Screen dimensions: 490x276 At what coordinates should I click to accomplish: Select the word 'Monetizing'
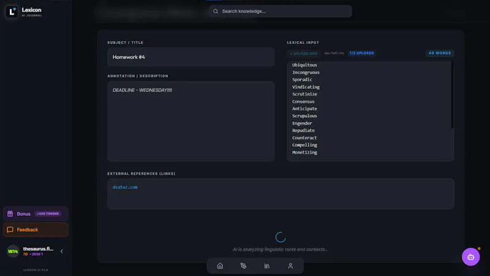coord(304,152)
